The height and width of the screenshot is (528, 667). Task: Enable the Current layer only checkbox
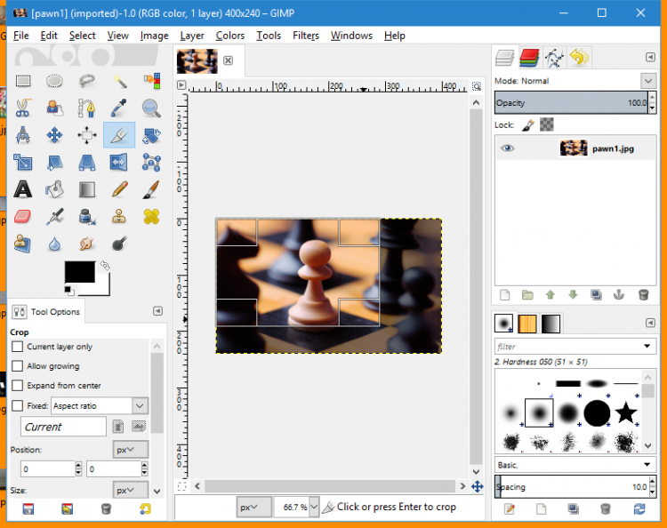pos(17,347)
